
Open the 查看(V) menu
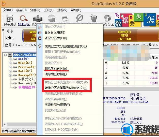tap(62, 10)
